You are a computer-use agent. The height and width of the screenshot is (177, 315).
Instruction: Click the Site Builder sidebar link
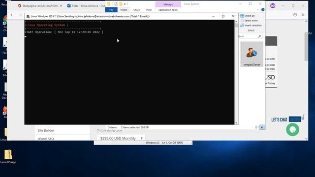(x=46, y=130)
